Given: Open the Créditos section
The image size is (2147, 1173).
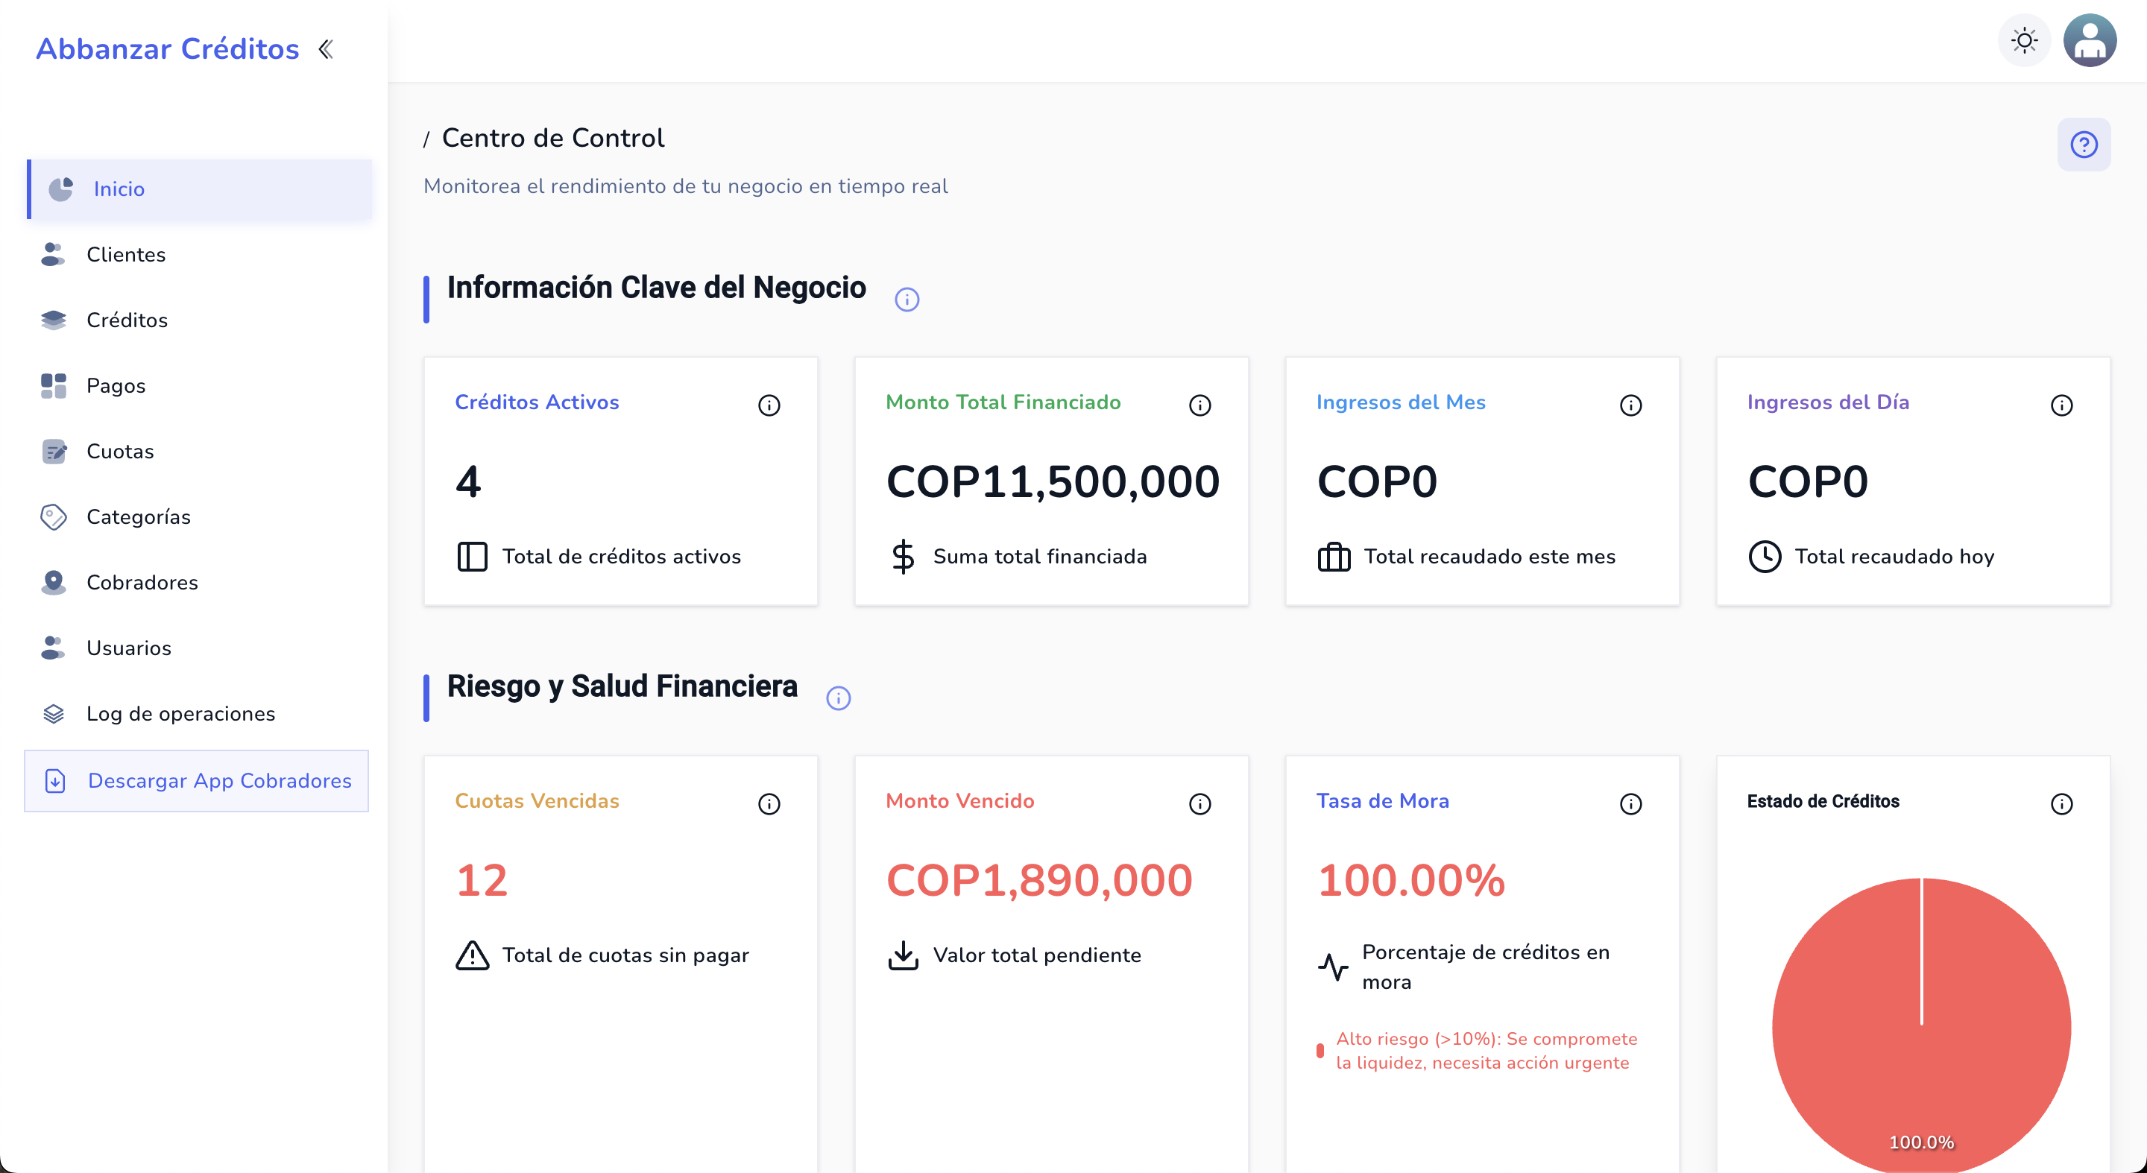Looking at the screenshot, I should [x=200, y=320].
